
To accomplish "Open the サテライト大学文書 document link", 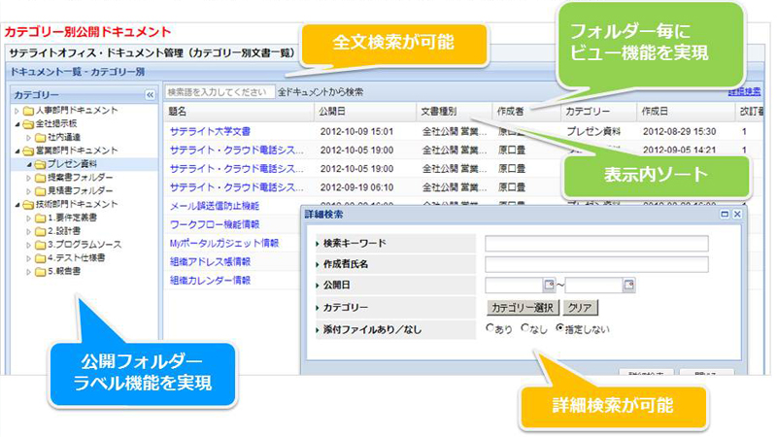I will pyautogui.click(x=210, y=130).
